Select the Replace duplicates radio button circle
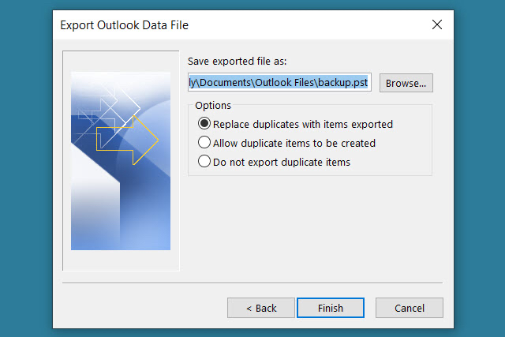Screen dimensions: 505x337 point(204,124)
